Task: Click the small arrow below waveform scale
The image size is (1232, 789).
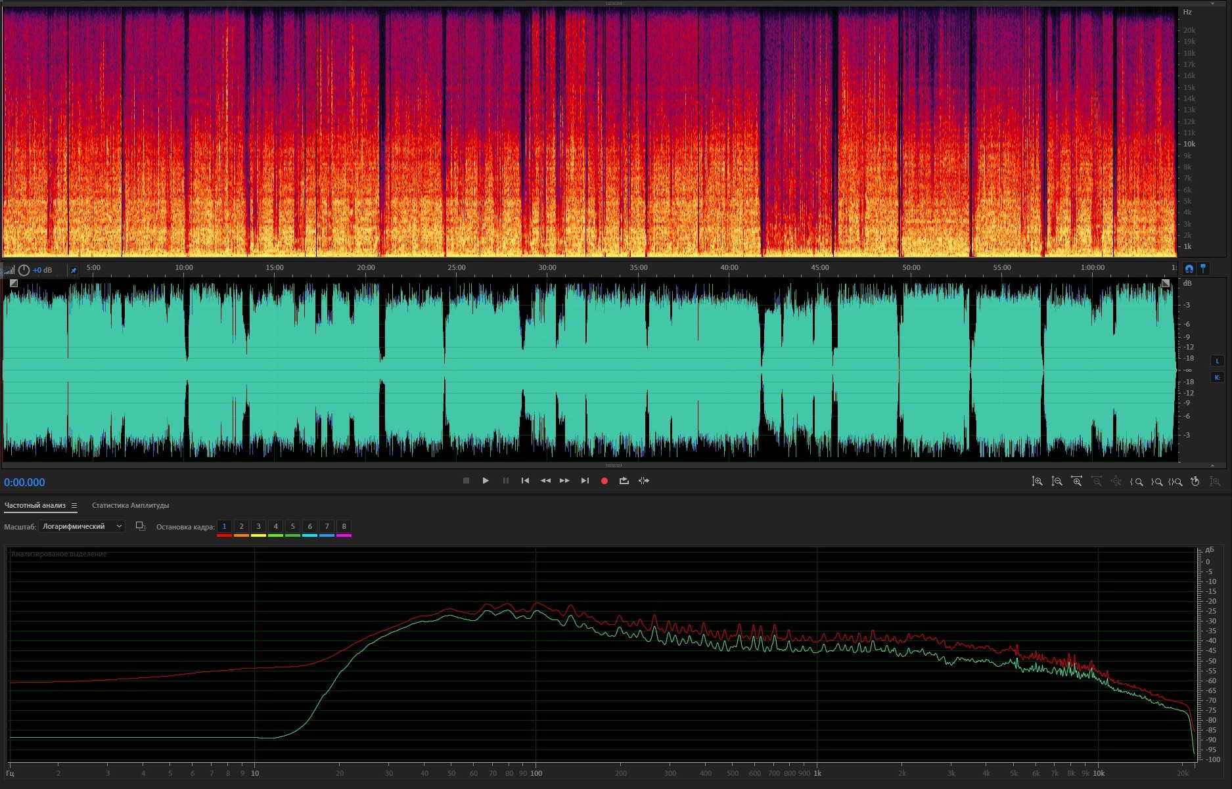Action: pos(1212,465)
